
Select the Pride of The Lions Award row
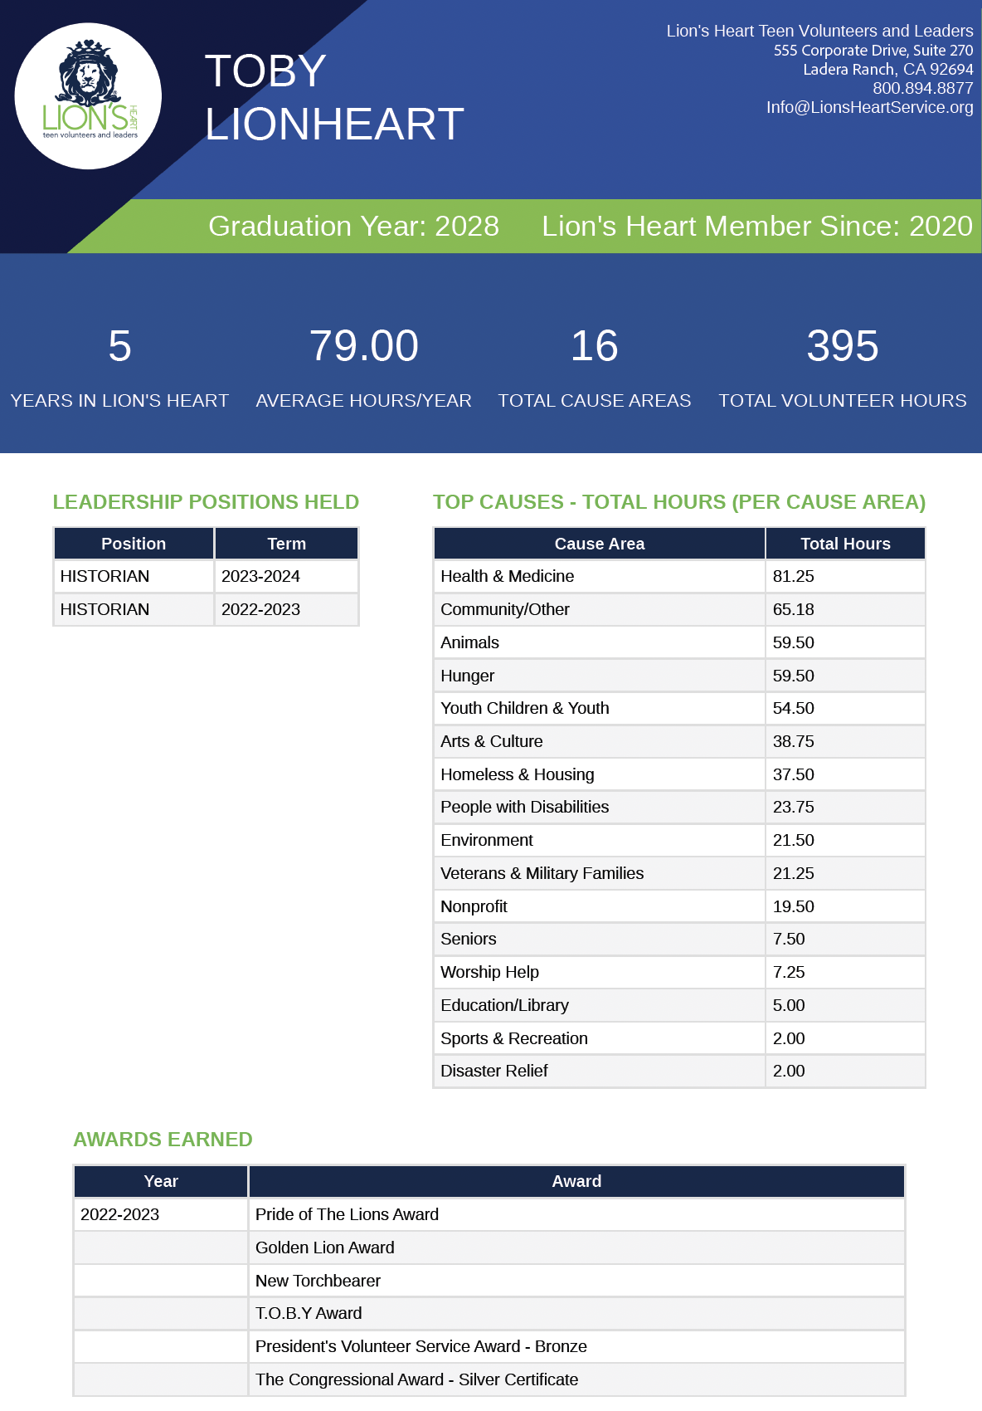coord(489,1214)
